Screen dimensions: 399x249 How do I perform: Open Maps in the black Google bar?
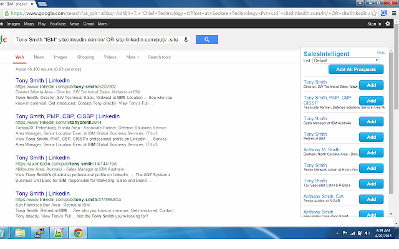coord(29,24)
